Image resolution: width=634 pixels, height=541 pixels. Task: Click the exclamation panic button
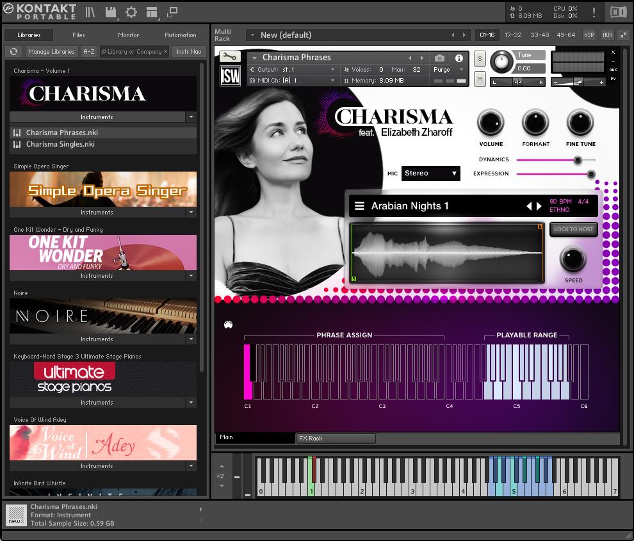coord(594,12)
